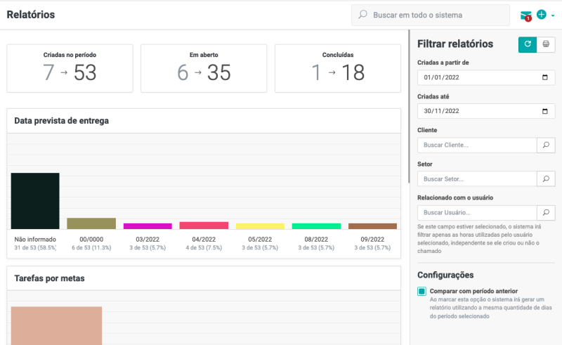
Task: Click the refresh reports button
Action: click(527, 44)
